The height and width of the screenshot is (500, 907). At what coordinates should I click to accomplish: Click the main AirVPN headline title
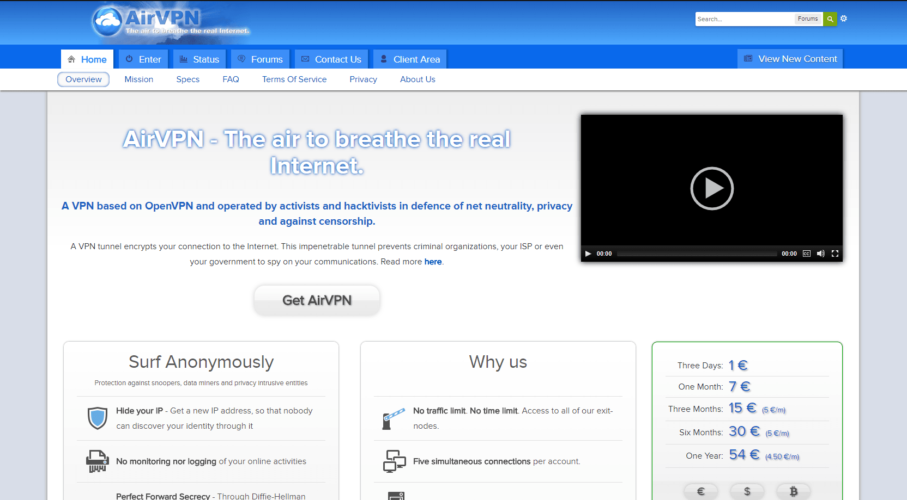coord(317,152)
